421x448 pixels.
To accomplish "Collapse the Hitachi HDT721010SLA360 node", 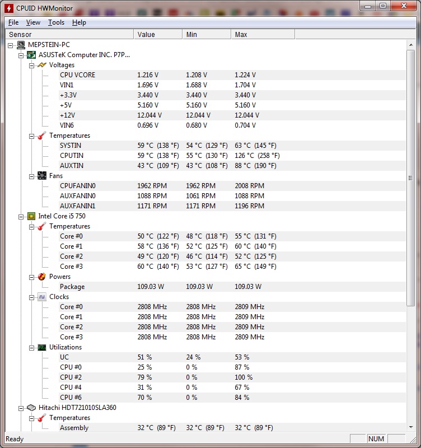I will (x=21, y=408).
